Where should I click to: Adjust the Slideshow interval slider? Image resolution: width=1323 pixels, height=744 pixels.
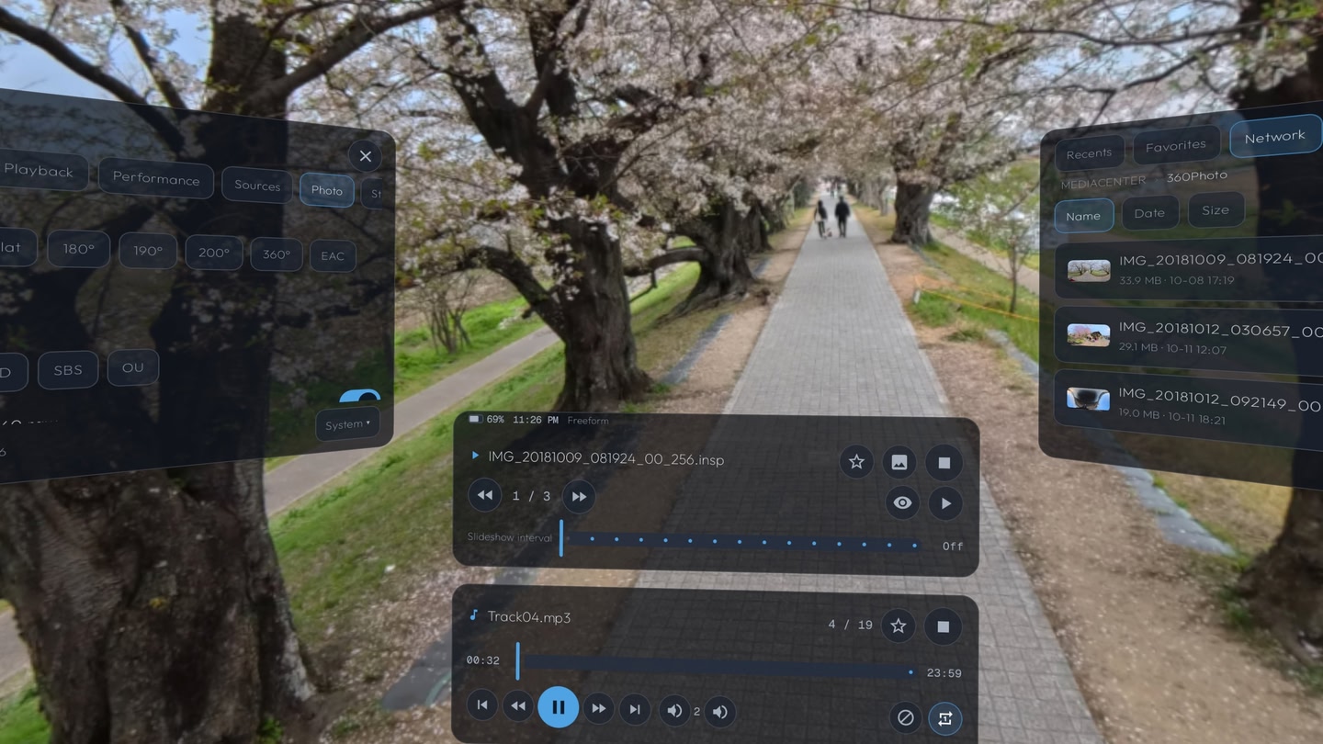tap(740, 541)
